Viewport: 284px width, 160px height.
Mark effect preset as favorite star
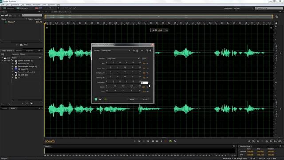point(142,50)
